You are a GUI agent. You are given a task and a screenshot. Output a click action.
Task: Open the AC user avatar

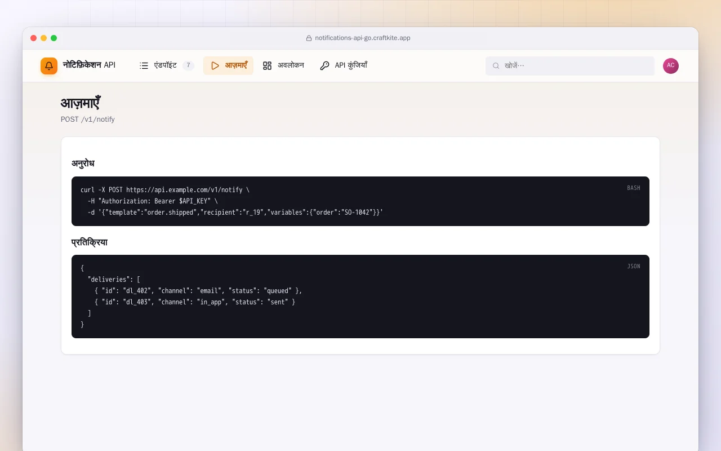(671, 66)
